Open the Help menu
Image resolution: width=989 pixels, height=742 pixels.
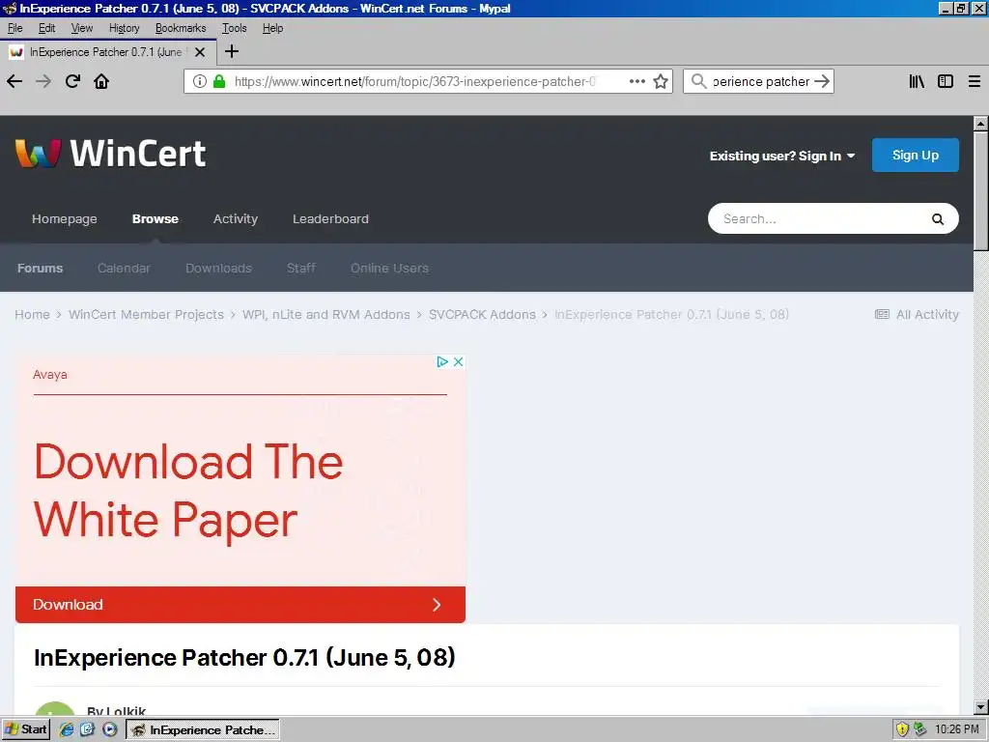[272, 28]
